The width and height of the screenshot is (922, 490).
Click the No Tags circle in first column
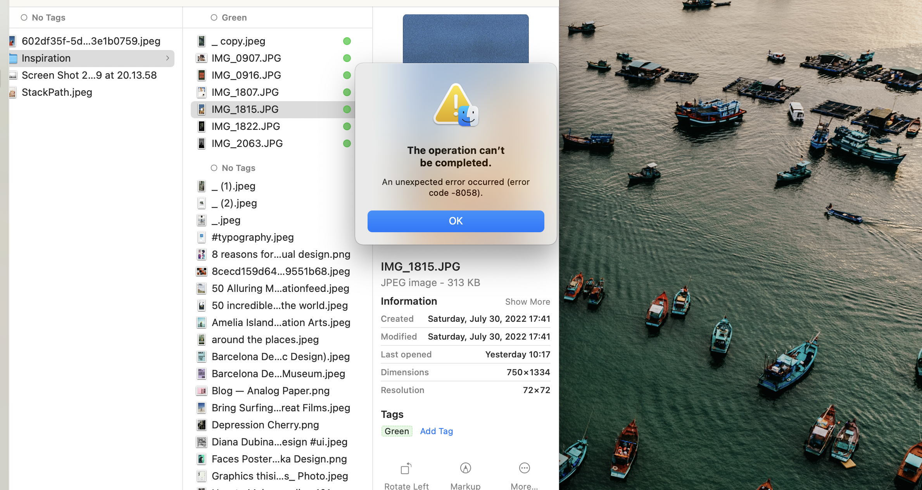point(24,17)
